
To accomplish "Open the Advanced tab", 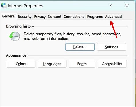I will point(113,17).
